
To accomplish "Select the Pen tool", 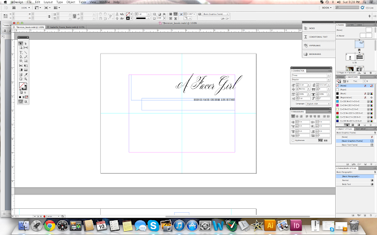I will tap(21, 57).
